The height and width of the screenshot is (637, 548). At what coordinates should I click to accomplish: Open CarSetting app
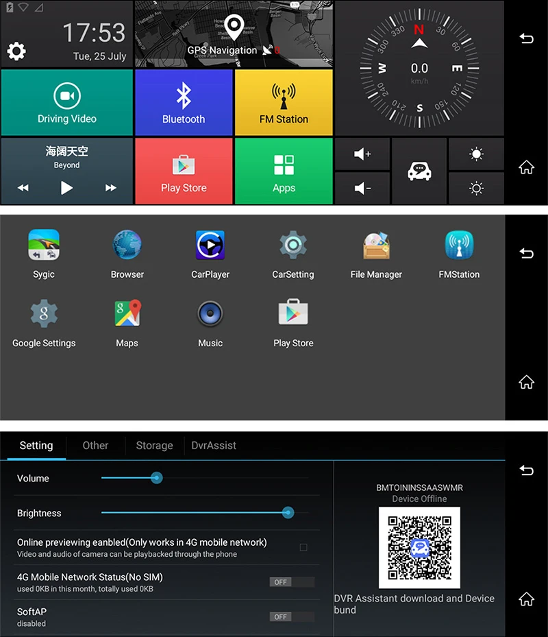pos(293,254)
